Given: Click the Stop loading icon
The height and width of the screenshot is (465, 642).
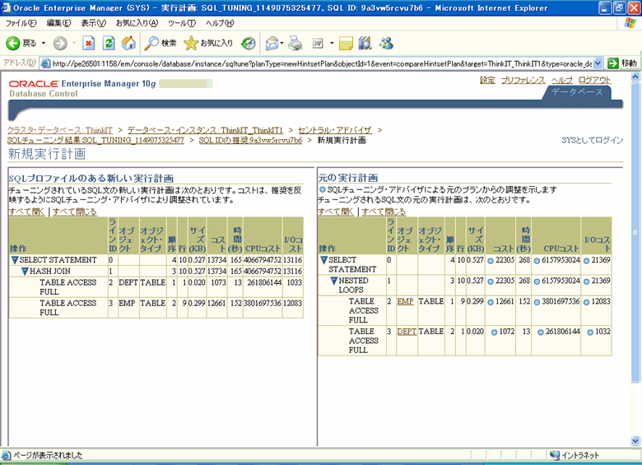Looking at the screenshot, I should [89, 43].
